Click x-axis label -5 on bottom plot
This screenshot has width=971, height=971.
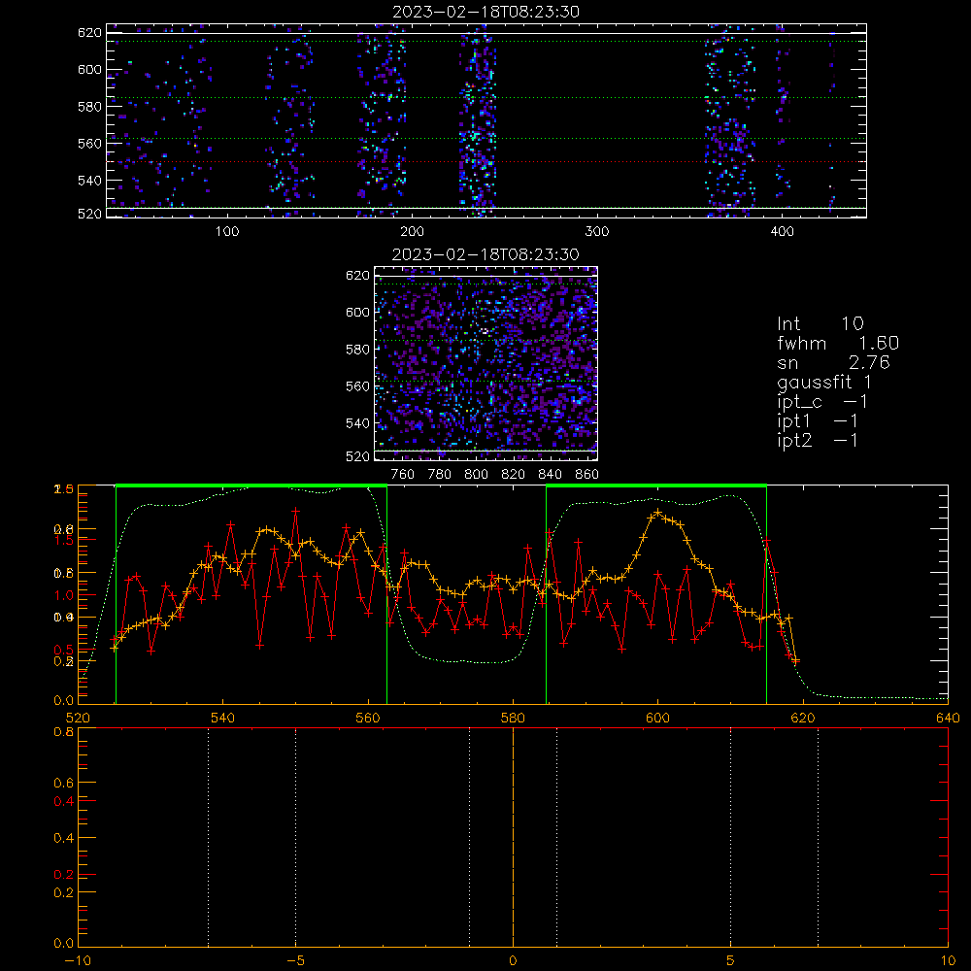(x=296, y=960)
